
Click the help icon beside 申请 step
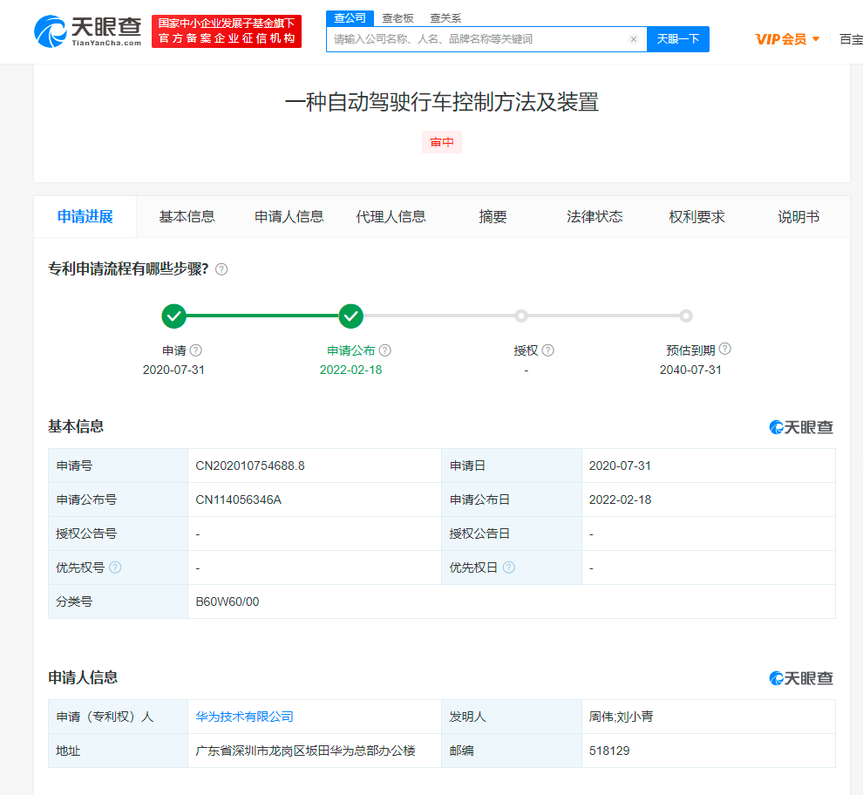pos(196,350)
